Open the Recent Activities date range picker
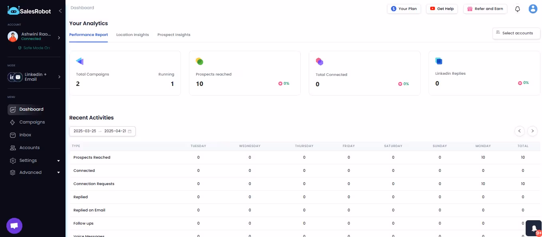542x237 pixels. [102, 131]
